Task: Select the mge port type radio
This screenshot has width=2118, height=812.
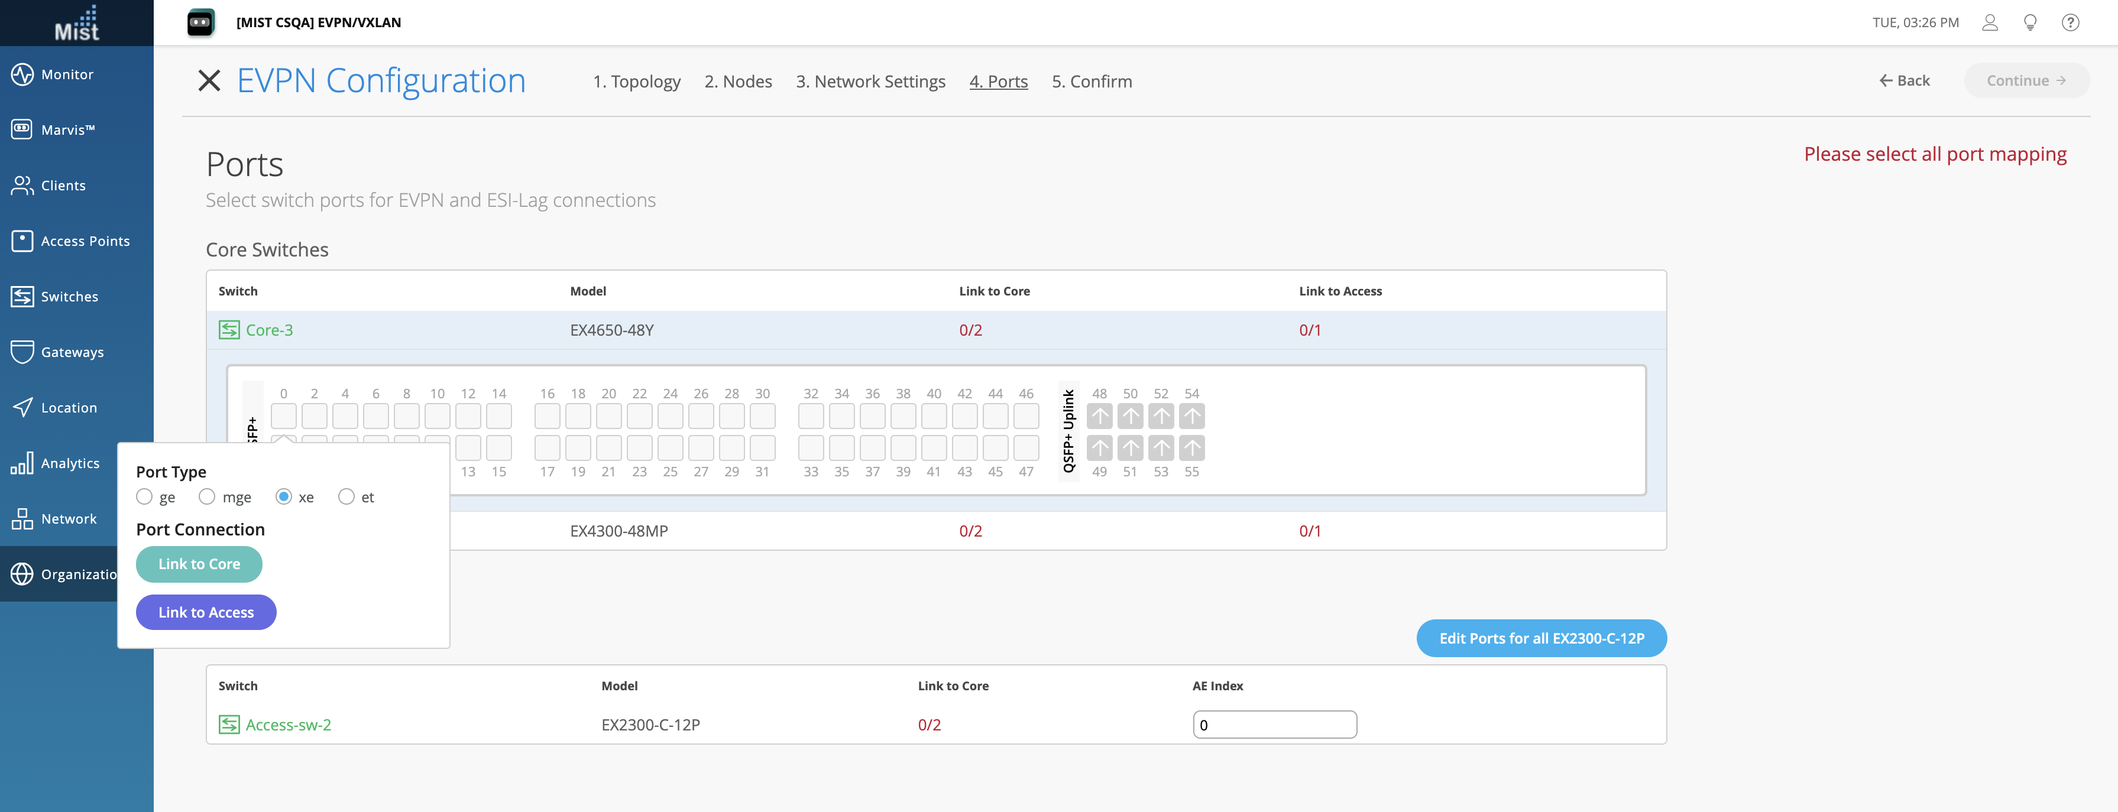Action: 207,496
